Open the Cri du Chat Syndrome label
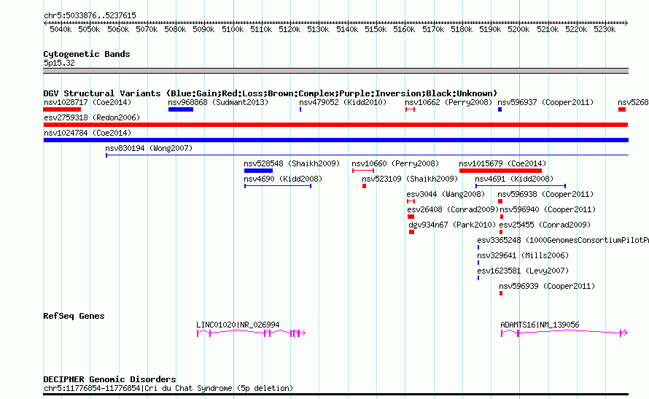The height and width of the screenshot is (399, 649). pyautogui.click(x=168, y=388)
